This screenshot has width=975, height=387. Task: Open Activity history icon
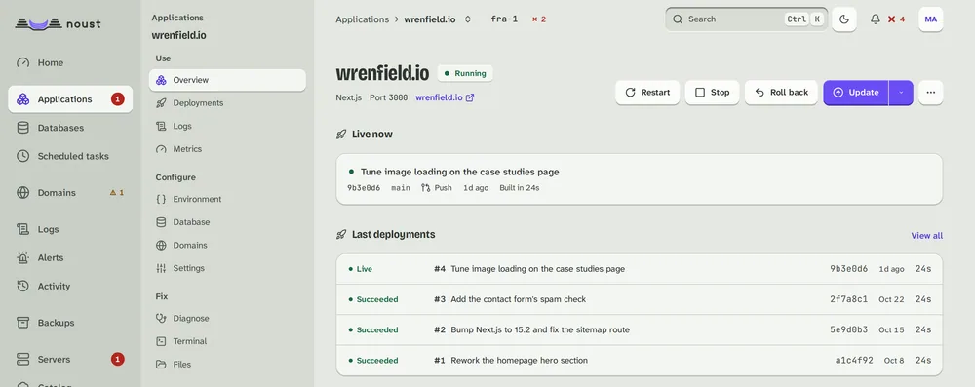tap(23, 287)
